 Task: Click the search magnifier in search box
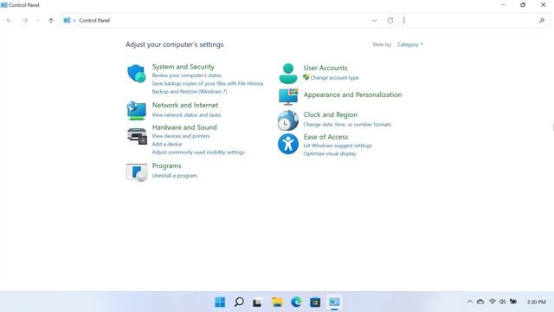542,21
